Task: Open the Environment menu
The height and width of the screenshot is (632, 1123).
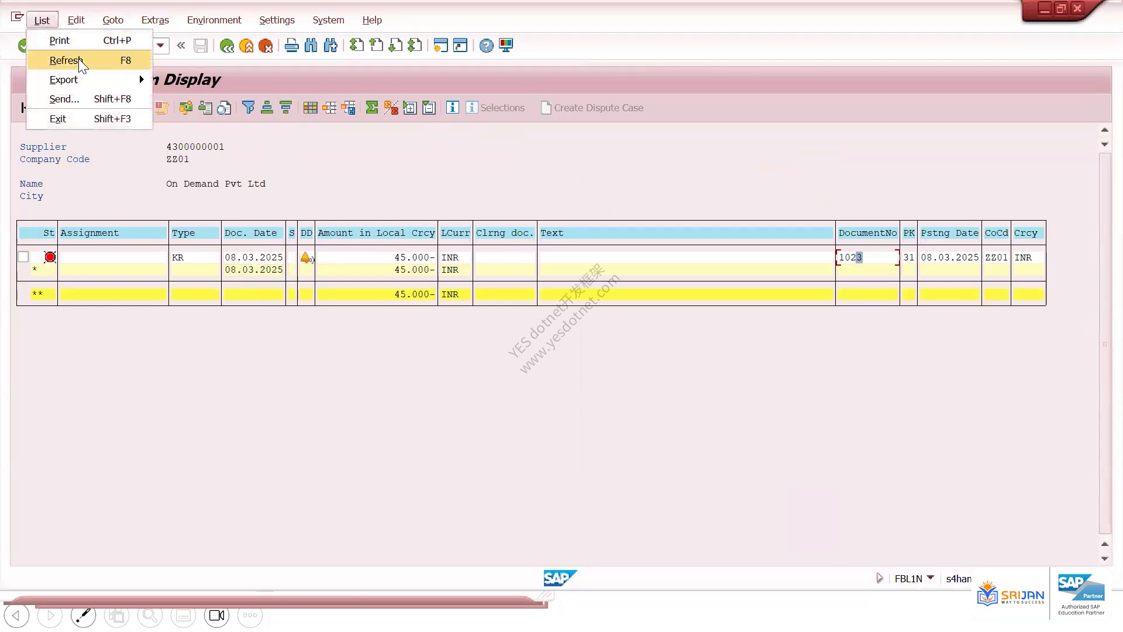Action: tap(214, 20)
